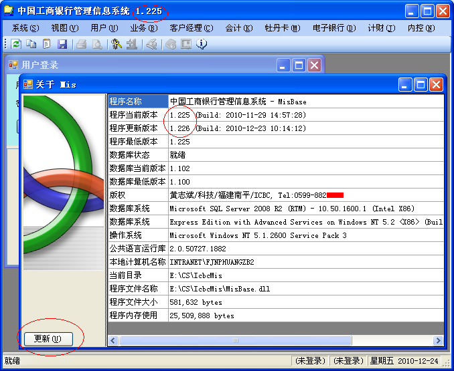Open the 会计(K) menu

[x=239, y=28]
